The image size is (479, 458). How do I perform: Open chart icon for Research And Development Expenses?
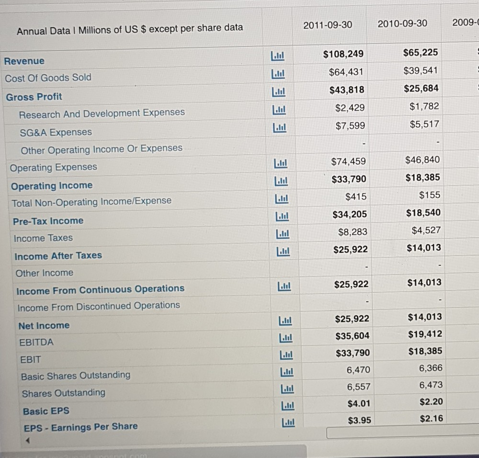279,110
